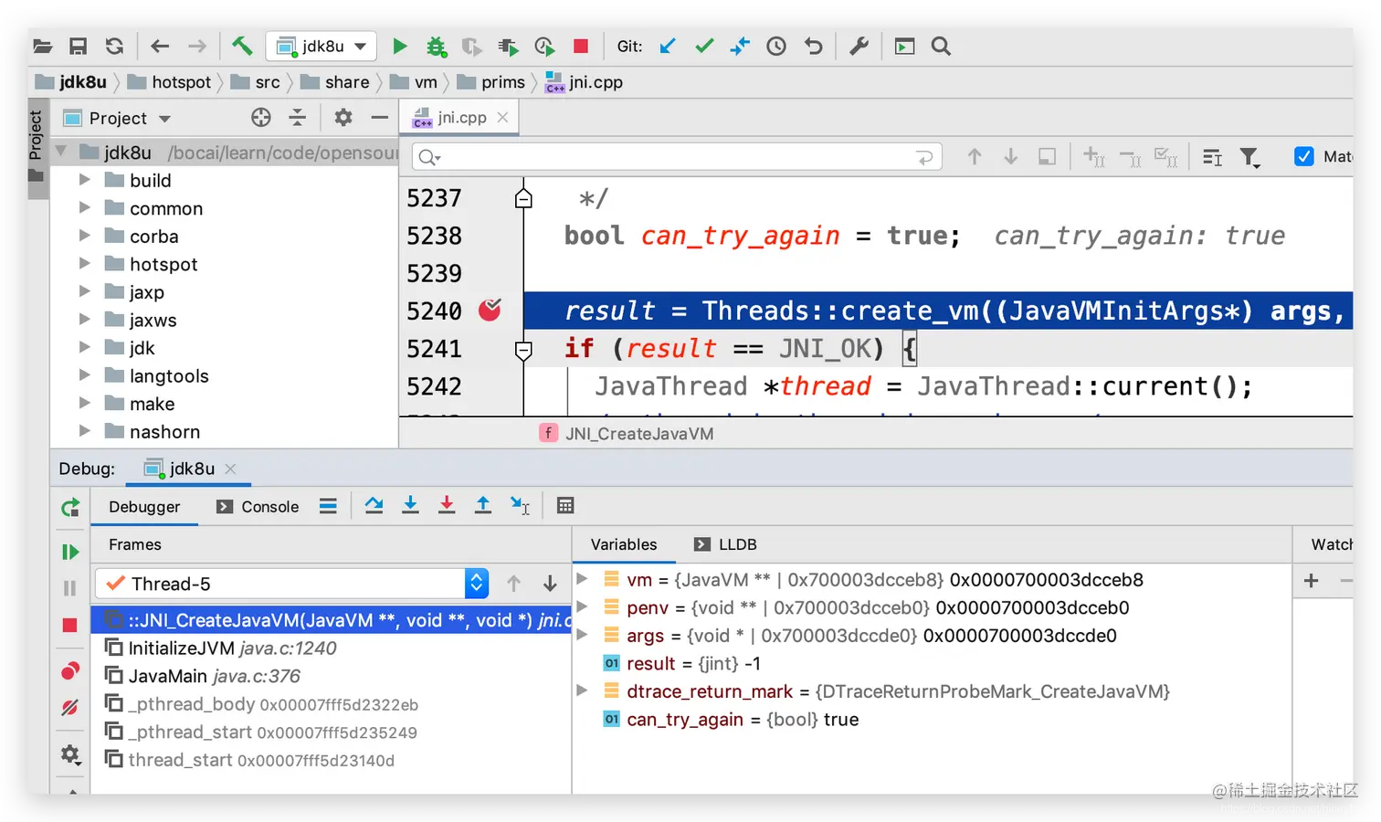Click the Step Over debugger icon

tap(374, 505)
